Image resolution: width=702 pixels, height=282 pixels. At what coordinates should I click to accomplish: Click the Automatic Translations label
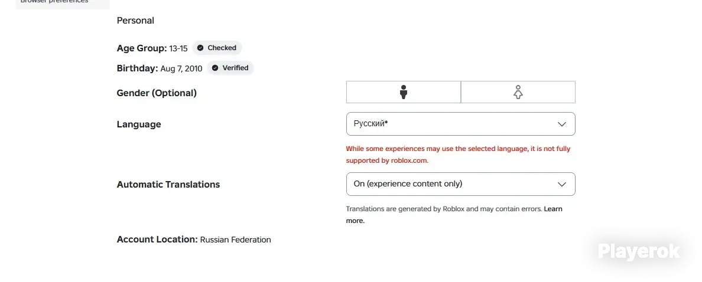pyautogui.click(x=168, y=185)
